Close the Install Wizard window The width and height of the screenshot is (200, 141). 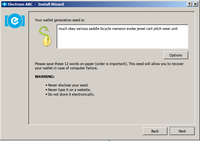(195, 4)
